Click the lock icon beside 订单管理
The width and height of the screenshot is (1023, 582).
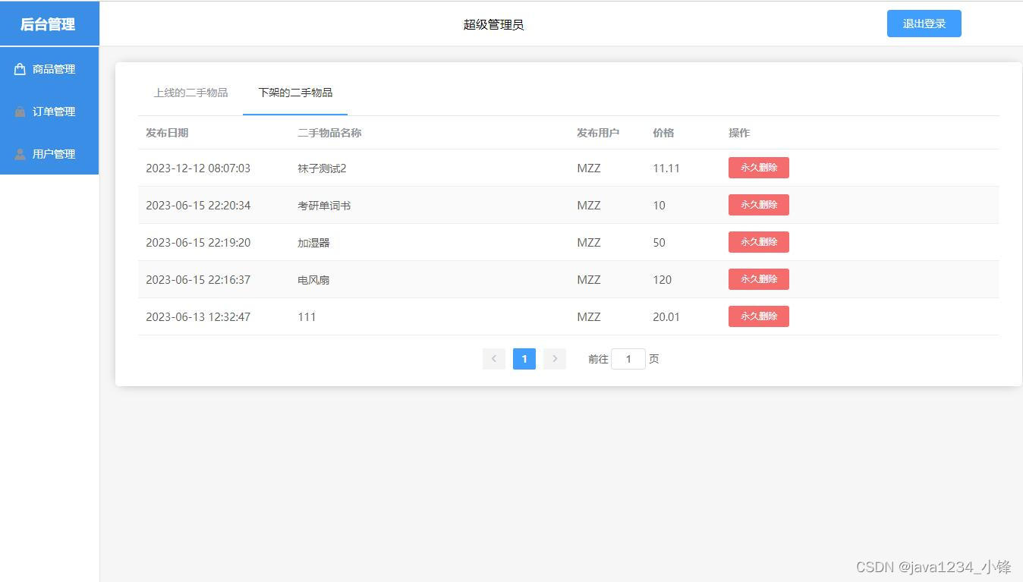[20, 112]
